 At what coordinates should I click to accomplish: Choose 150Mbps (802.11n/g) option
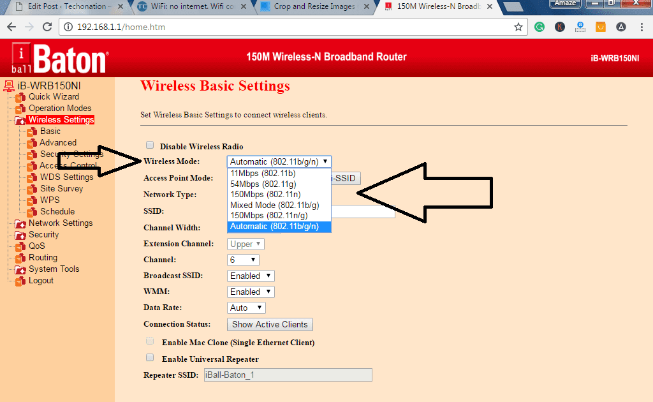tap(279, 216)
